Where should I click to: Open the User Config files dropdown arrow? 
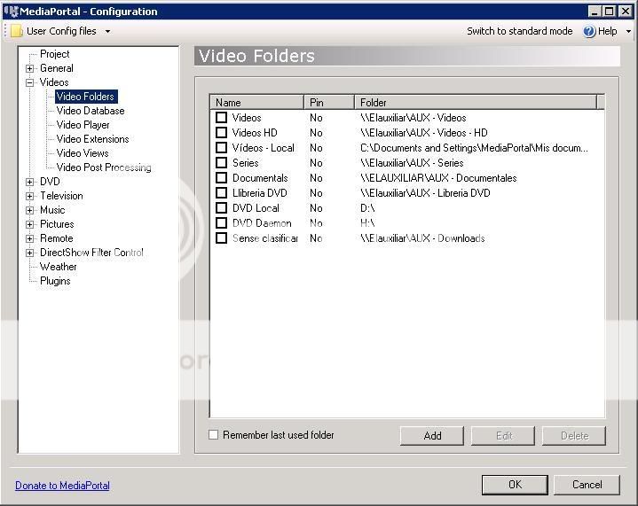[108, 31]
